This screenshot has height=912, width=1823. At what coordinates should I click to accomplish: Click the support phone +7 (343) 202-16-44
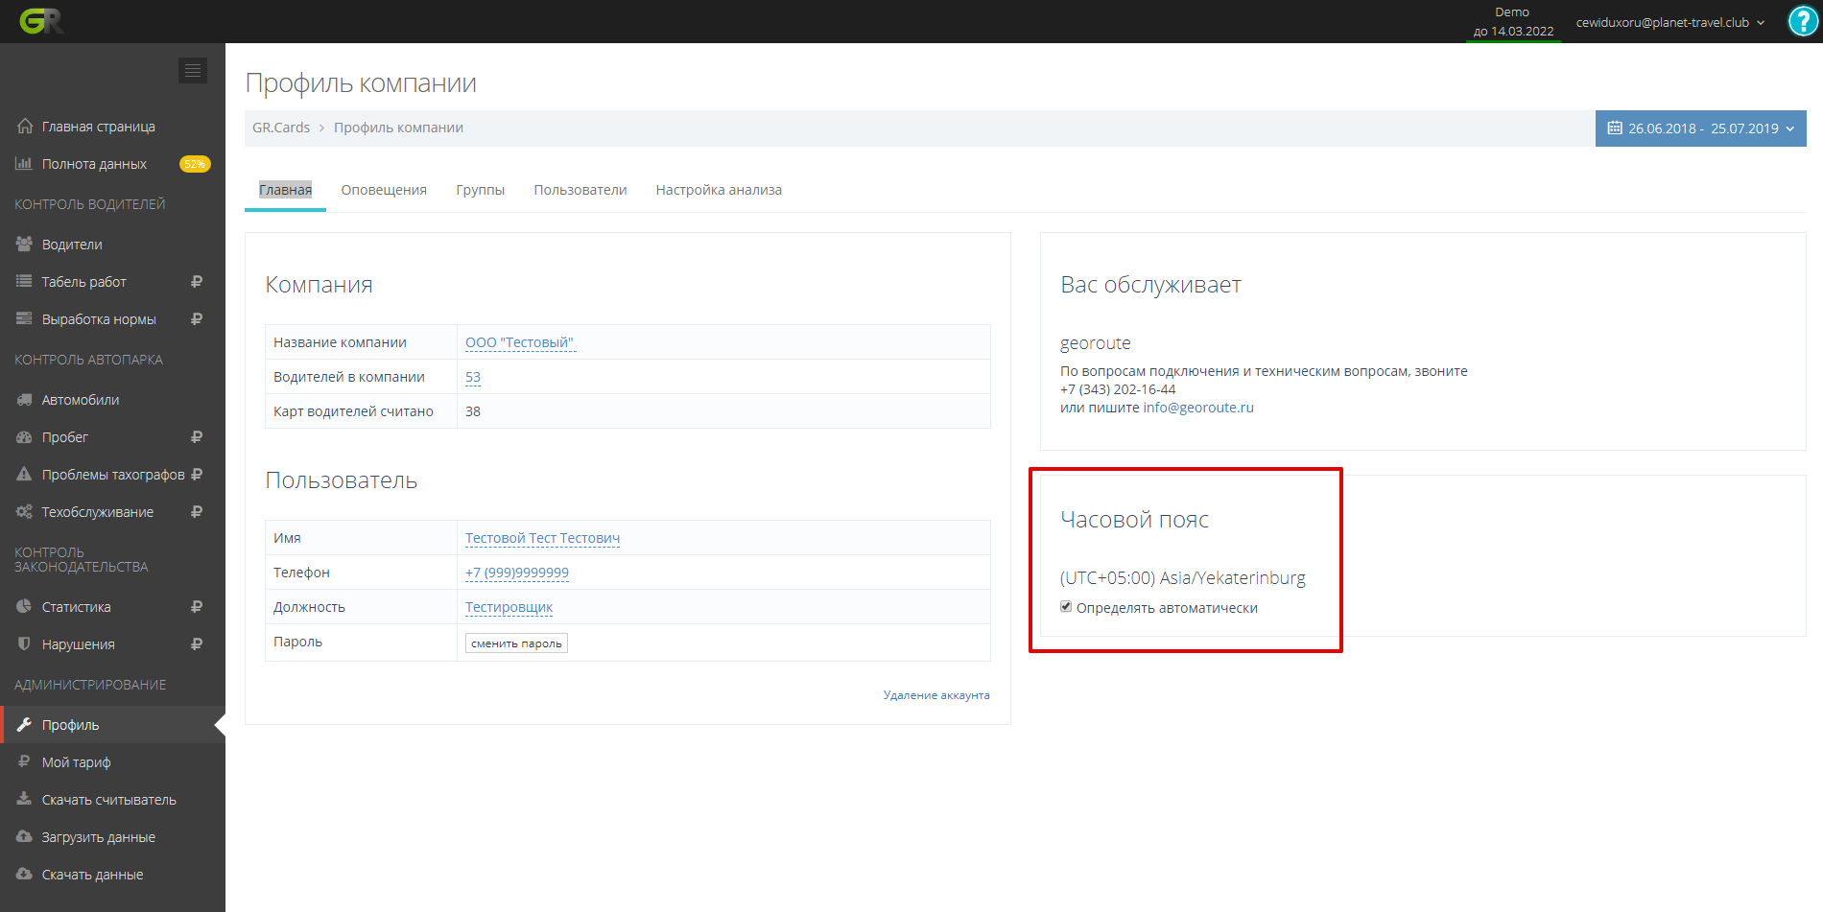1118,389
